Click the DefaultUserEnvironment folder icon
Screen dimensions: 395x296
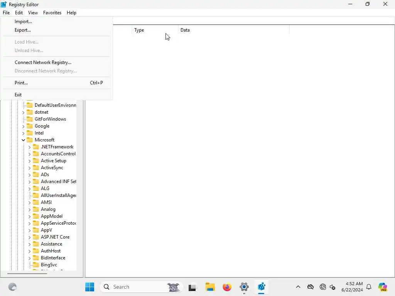(30, 105)
